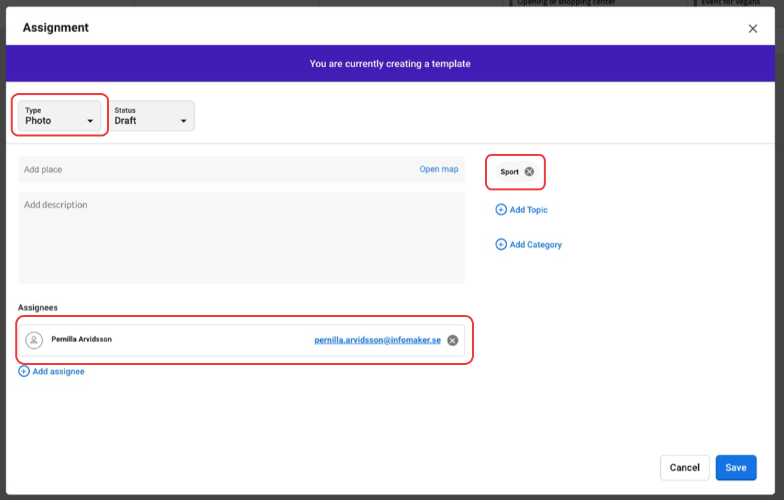
Task: Close the Assignment dialog
Action: tap(753, 29)
